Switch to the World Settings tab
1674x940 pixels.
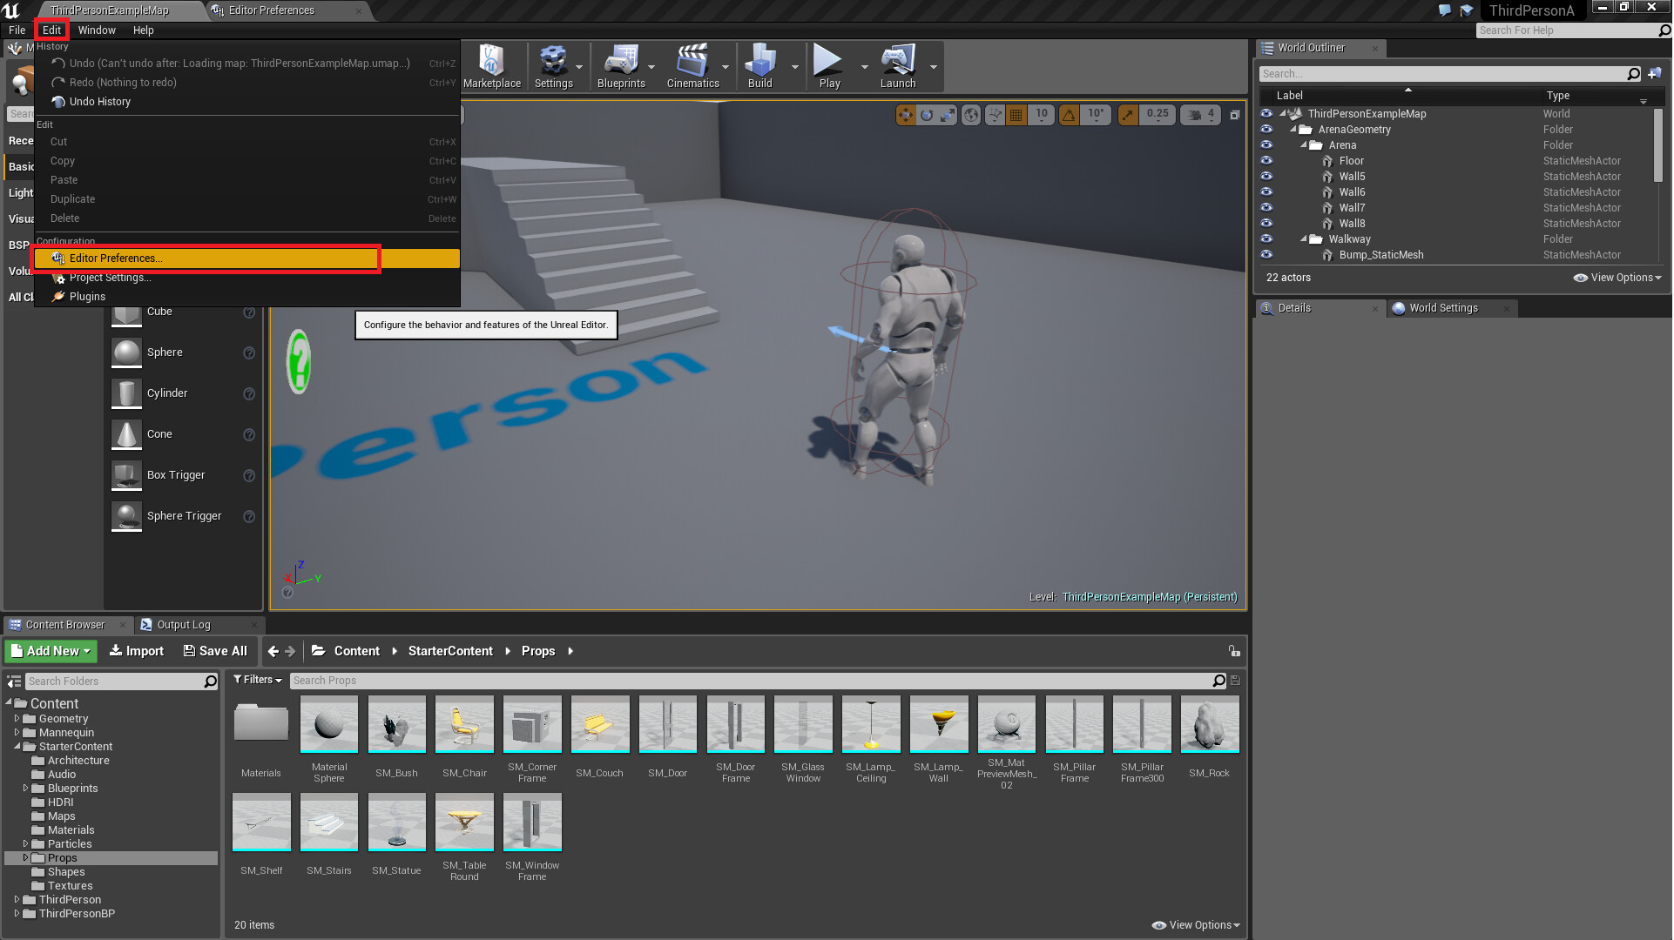point(1442,308)
